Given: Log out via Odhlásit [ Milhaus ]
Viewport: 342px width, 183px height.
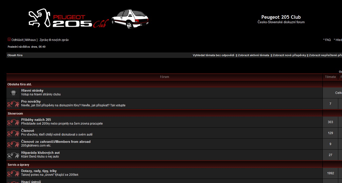Looking at the screenshot, I should coord(24,40).
